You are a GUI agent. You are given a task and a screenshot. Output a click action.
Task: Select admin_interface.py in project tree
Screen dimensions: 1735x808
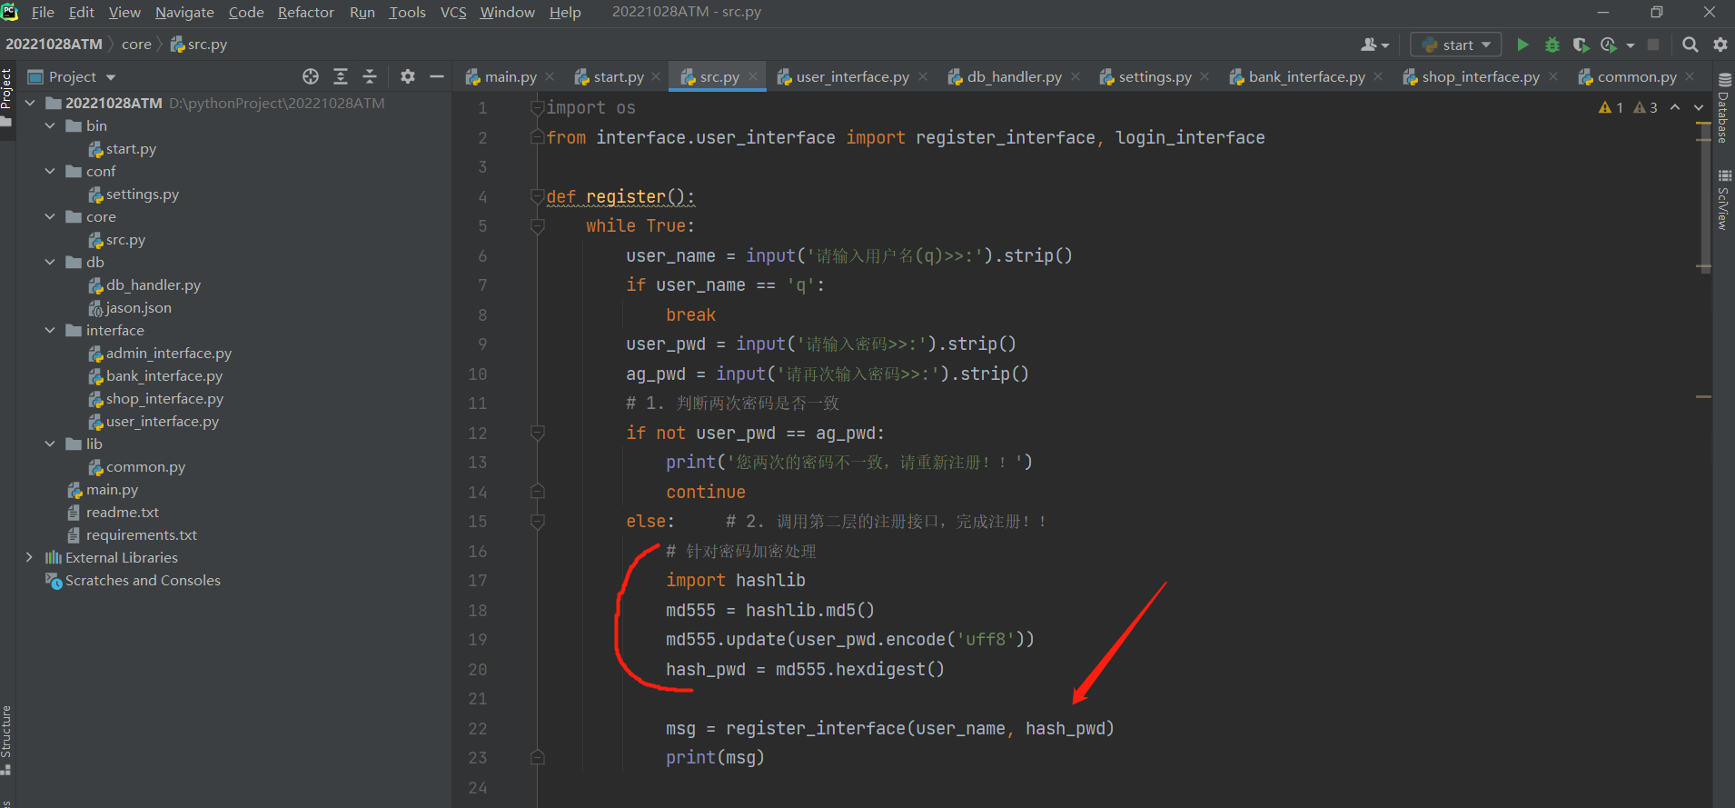(168, 354)
